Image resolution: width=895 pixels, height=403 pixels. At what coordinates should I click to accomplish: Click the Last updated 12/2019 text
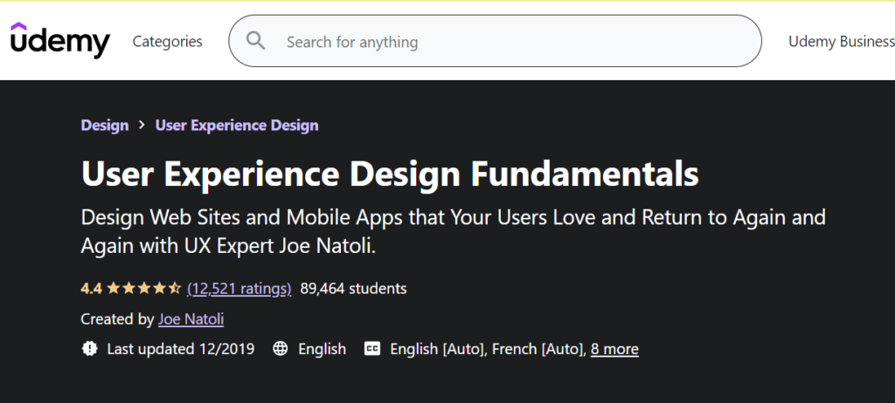point(181,349)
